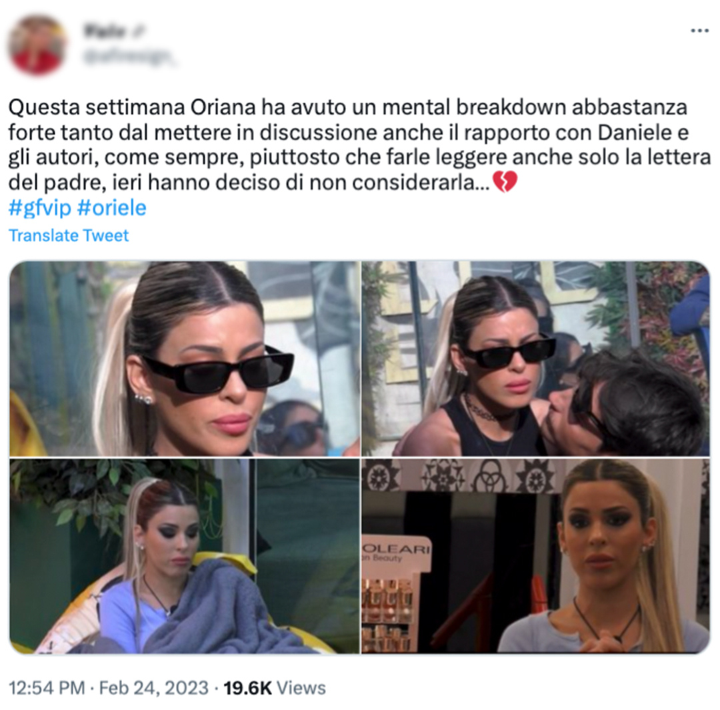Open the blurred grey @handle link
This screenshot has width=720, height=710.
tap(129, 58)
